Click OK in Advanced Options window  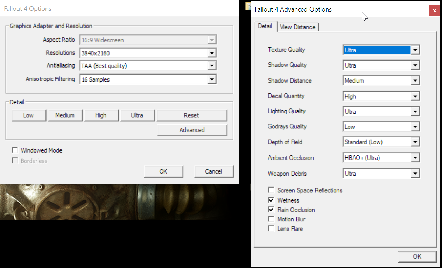(417, 256)
